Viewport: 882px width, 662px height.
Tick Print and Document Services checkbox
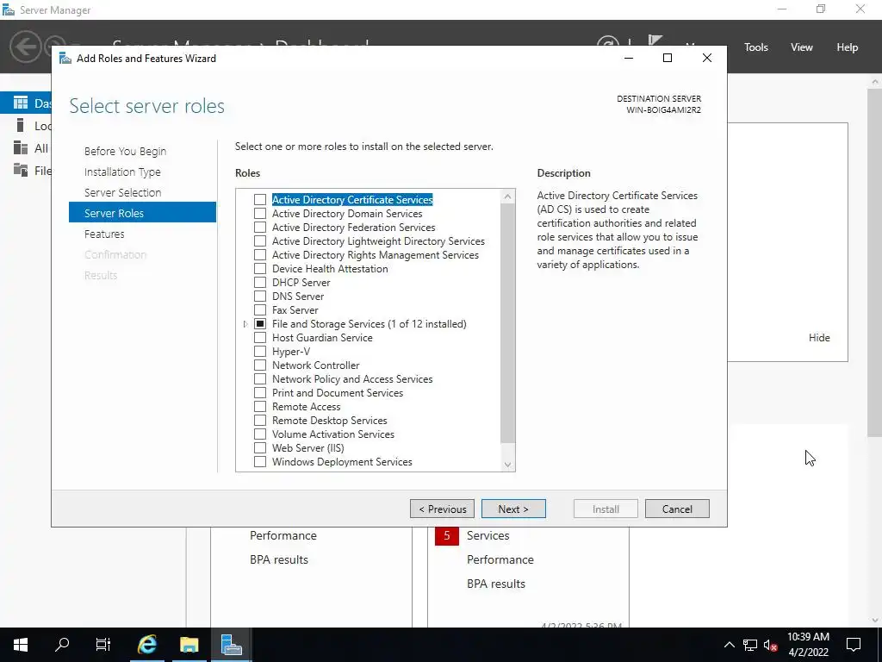pos(260,393)
